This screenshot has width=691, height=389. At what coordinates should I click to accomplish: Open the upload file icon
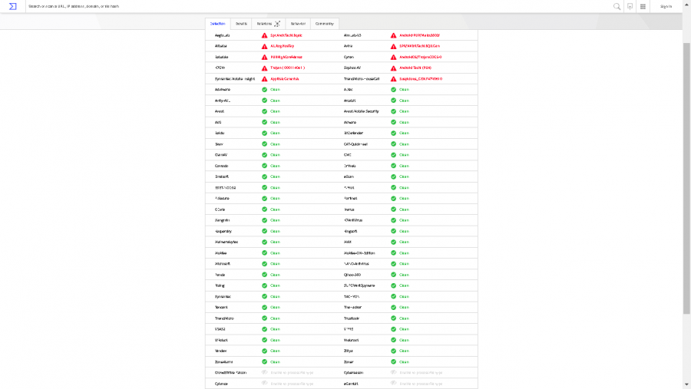[630, 6]
